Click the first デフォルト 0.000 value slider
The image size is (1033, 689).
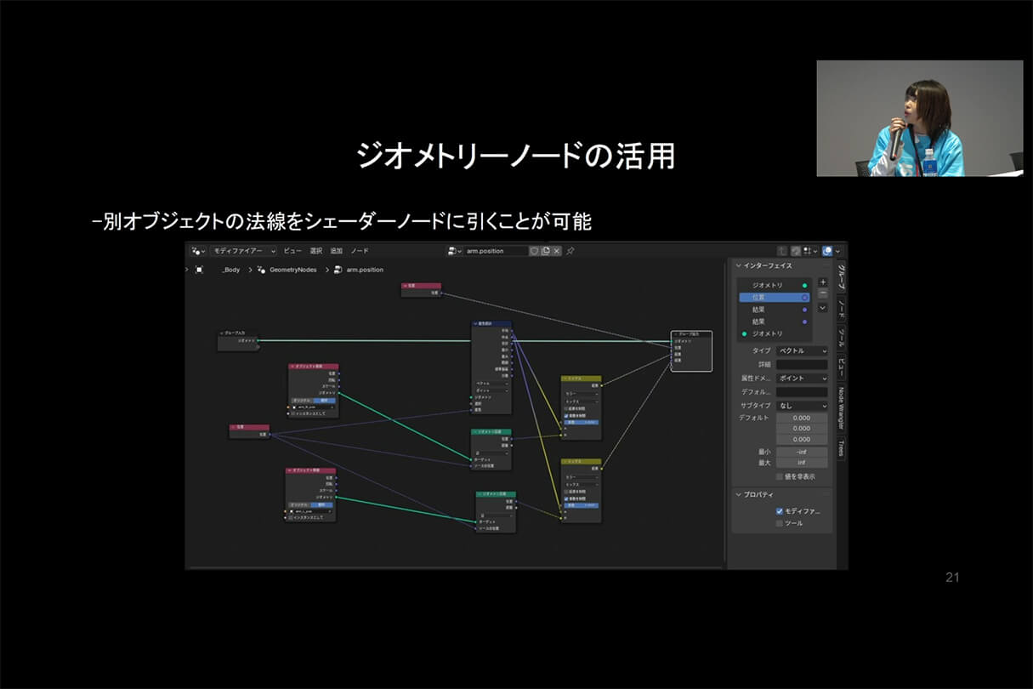(802, 418)
